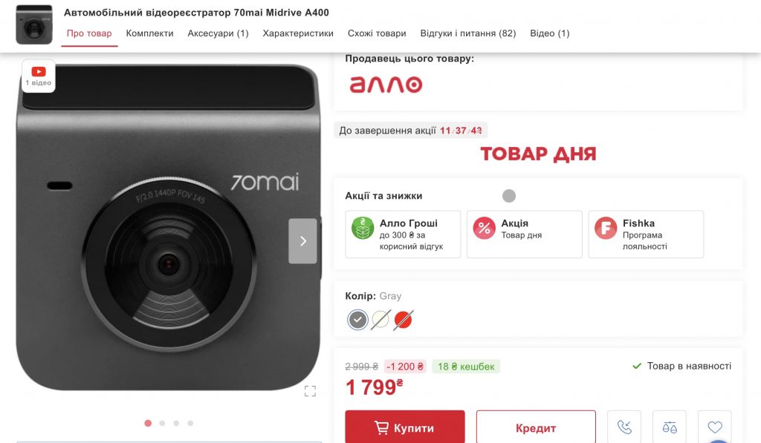Click the Алло Гроші green box icon

click(363, 229)
